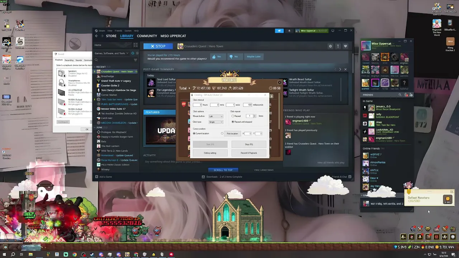This screenshot has height=258, width=459.
Task: Click the Record & Playback button
Action: pos(249,153)
